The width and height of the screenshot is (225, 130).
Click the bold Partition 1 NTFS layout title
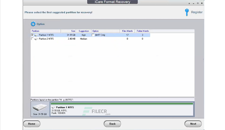tap(65, 107)
